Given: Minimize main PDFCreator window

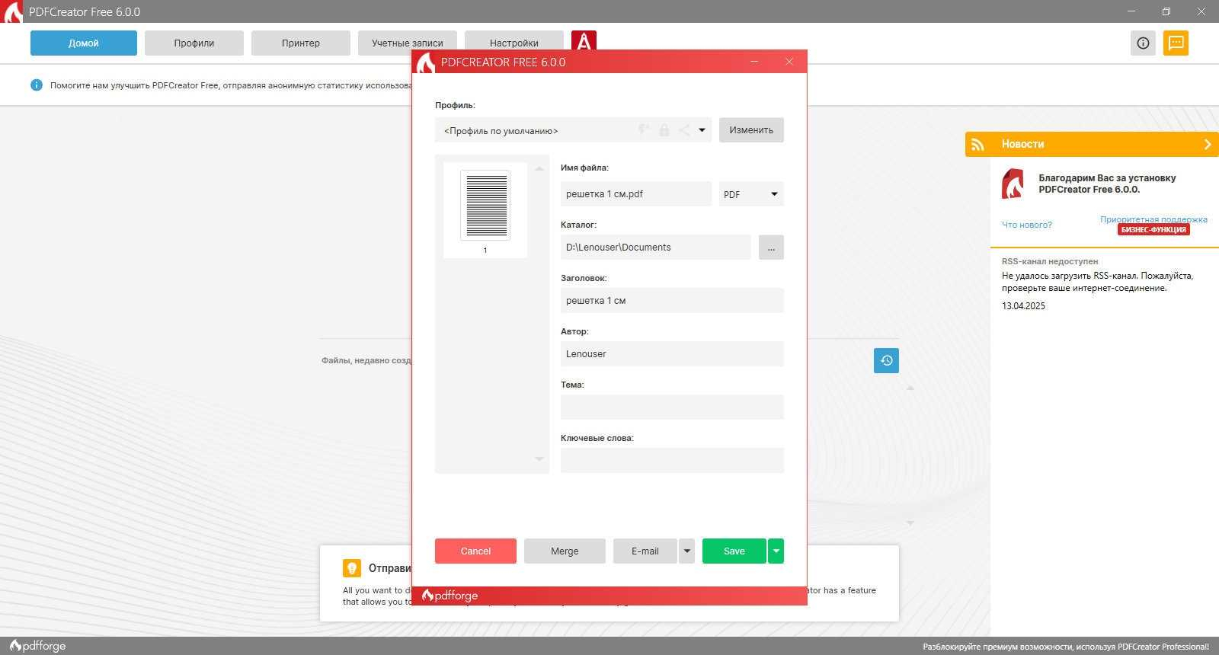Looking at the screenshot, I should [x=1131, y=11].
